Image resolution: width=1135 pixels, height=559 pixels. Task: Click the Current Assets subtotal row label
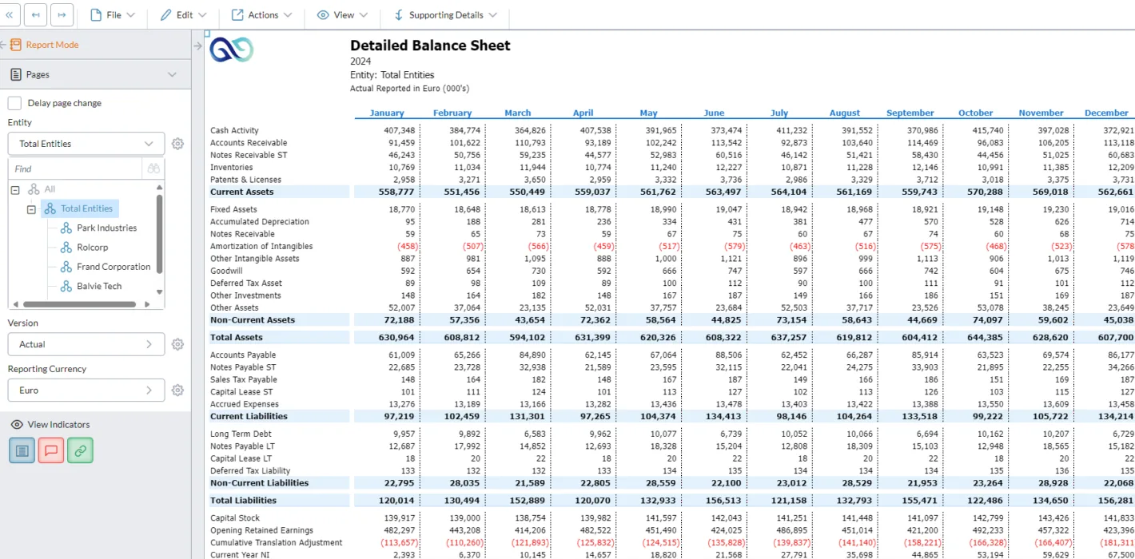click(241, 192)
